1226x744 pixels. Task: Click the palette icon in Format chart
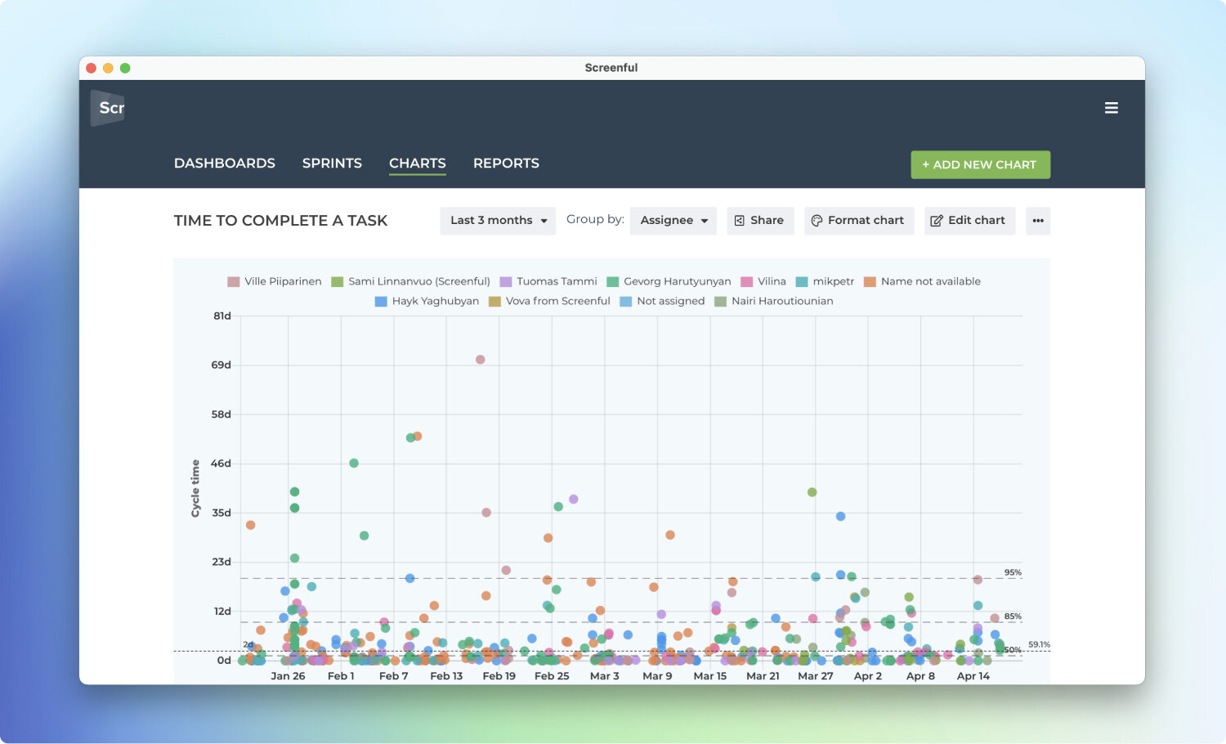(x=817, y=221)
